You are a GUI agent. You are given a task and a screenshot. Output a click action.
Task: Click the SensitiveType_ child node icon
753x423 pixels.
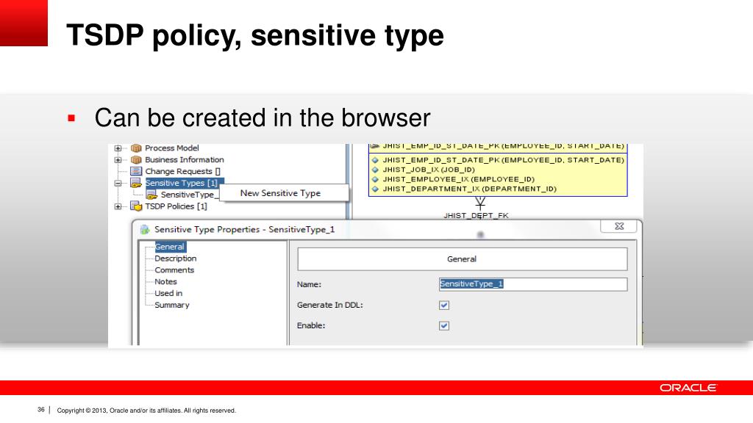(x=151, y=195)
